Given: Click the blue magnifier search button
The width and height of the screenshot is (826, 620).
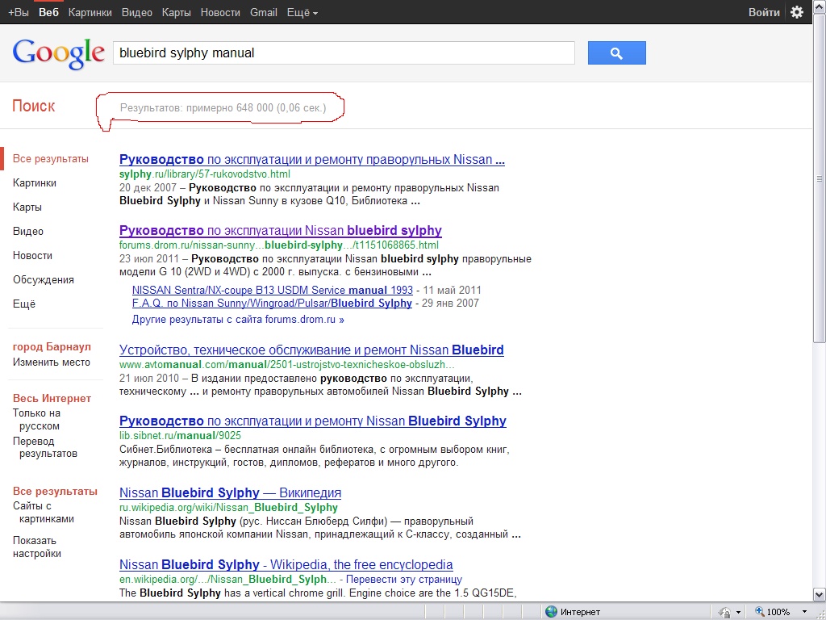Looking at the screenshot, I should (x=616, y=52).
